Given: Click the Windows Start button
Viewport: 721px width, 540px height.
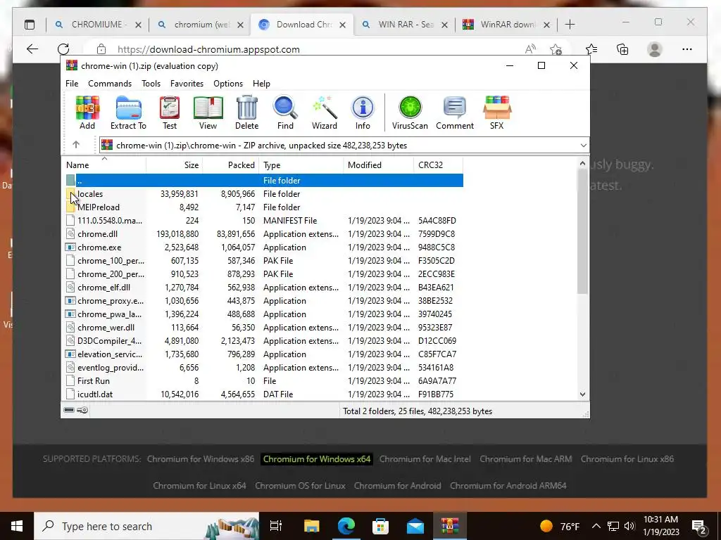Looking at the screenshot, I should 17,526.
